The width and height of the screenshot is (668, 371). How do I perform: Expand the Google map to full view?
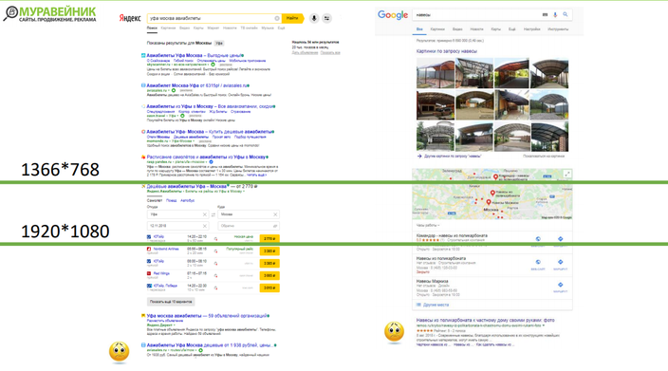click(567, 174)
